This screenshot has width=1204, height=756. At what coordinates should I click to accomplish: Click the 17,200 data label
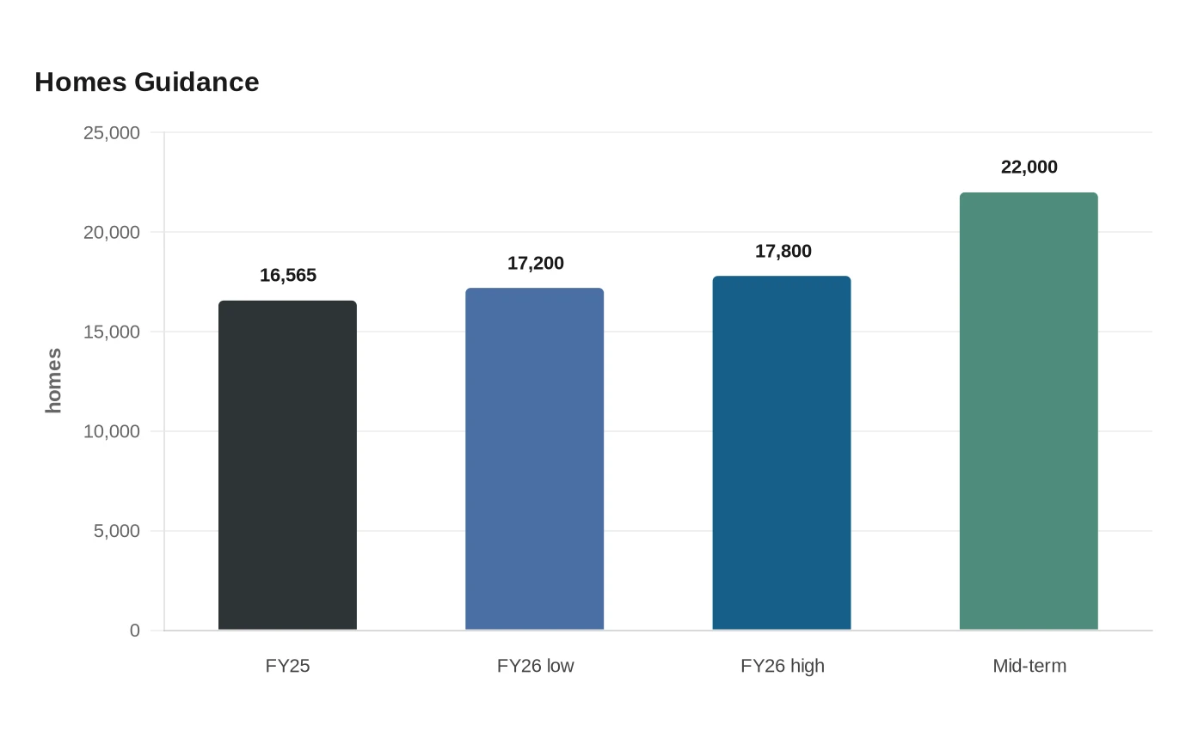point(536,263)
